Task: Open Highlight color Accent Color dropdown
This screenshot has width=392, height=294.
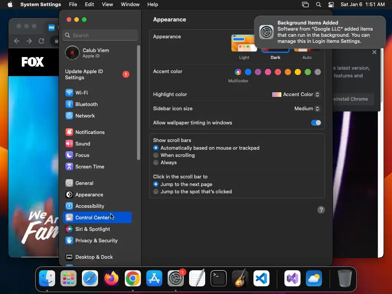Action: click(x=296, y=95)
